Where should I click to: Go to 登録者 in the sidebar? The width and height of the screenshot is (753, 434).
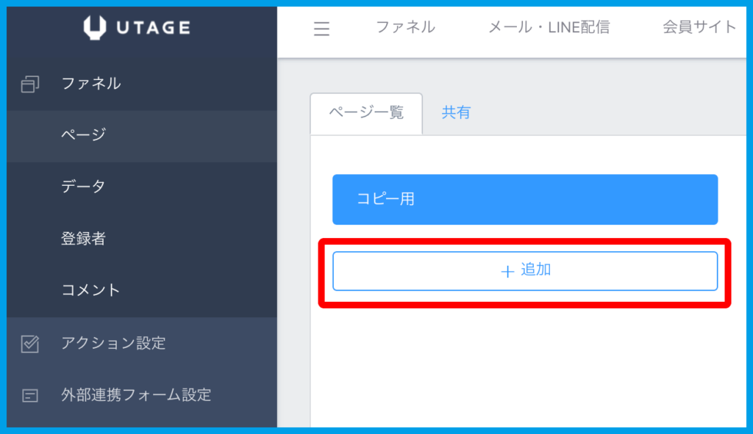(x=83, y=239)
